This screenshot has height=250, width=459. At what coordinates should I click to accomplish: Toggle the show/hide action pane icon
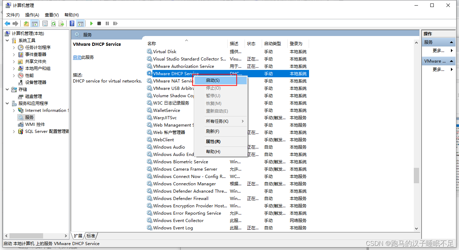[x=80, y=23]
